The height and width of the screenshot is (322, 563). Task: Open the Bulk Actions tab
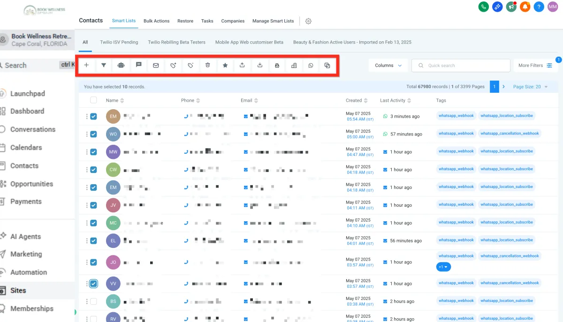pyautogui.click(x=156, y=21)
